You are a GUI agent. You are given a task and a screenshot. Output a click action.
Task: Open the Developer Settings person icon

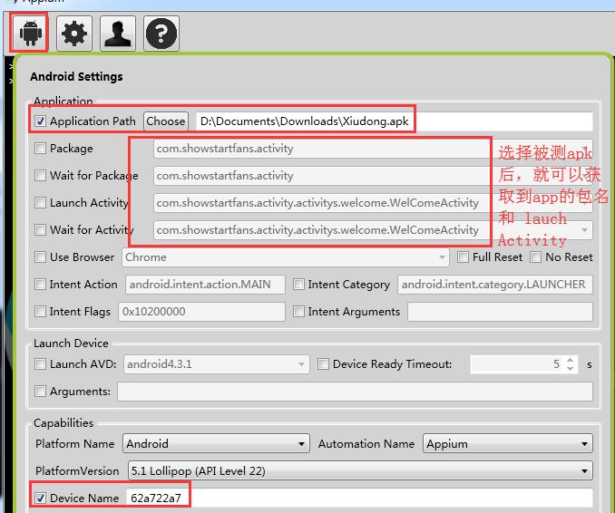(118, 34)
